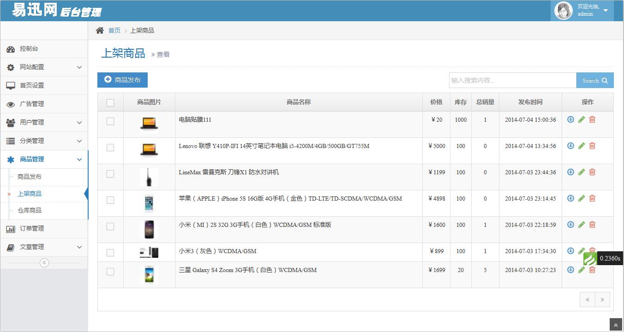Click the Search button
Viewport: 624px width, 332px height.
594,80
